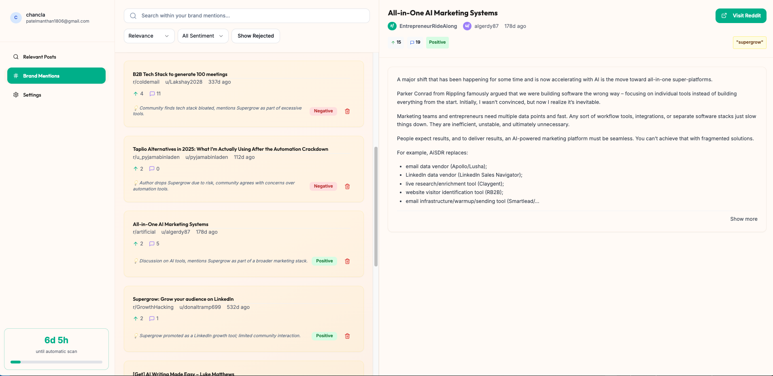
Task: Delete the B2B Tech Stack mention via its trash icon
Action: [x=347, y=111]
